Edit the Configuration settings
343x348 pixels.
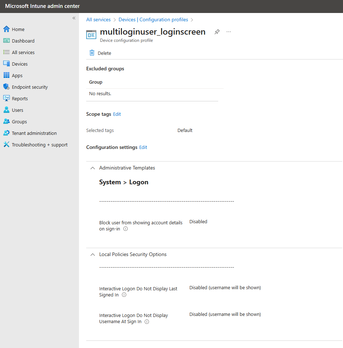(143, 147)
